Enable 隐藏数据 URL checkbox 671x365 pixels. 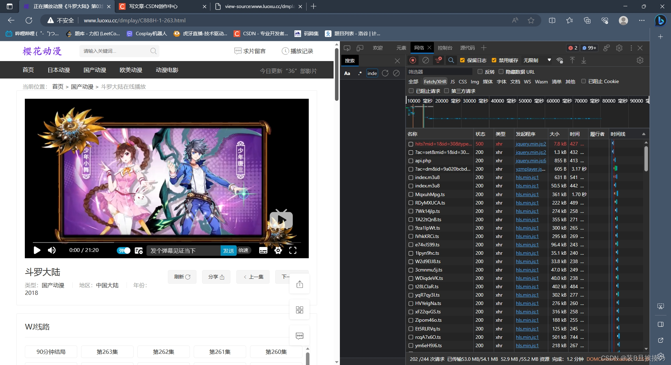pyautogui.click(x=501, y=72)
